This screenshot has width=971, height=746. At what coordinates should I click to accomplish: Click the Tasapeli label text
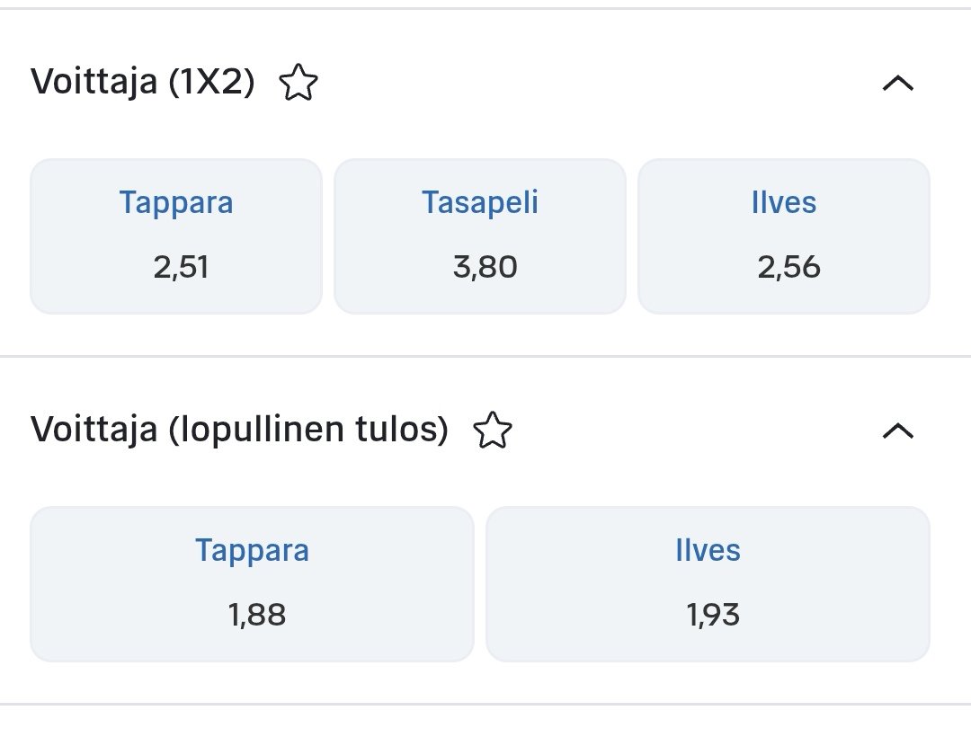[x=480, y=202]
